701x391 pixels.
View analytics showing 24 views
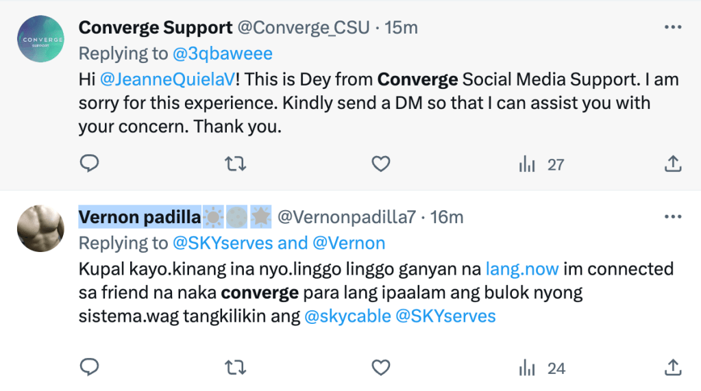point(541,368)
